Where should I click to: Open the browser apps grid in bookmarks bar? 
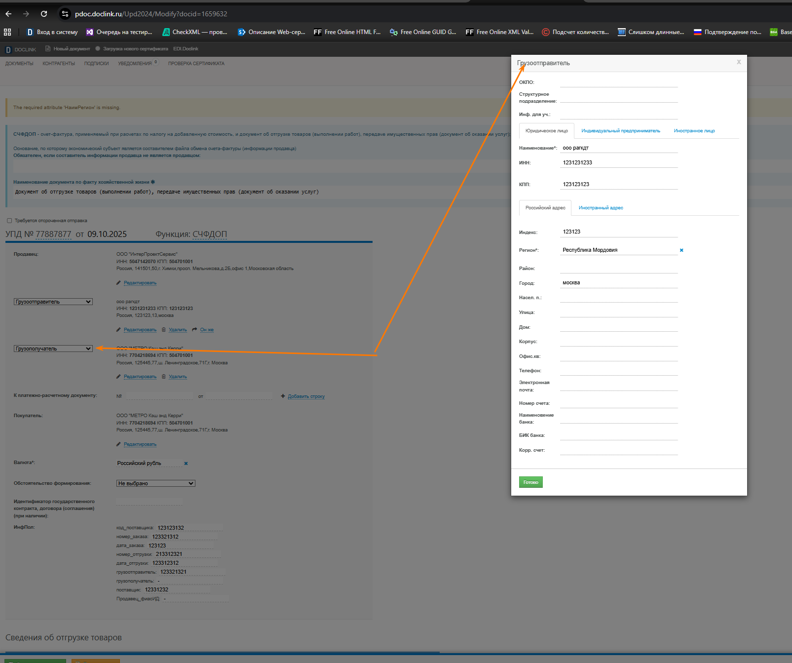click(7, 32)
